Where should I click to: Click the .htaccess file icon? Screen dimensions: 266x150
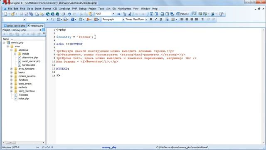pyautogui.click(x=16, y=95)
